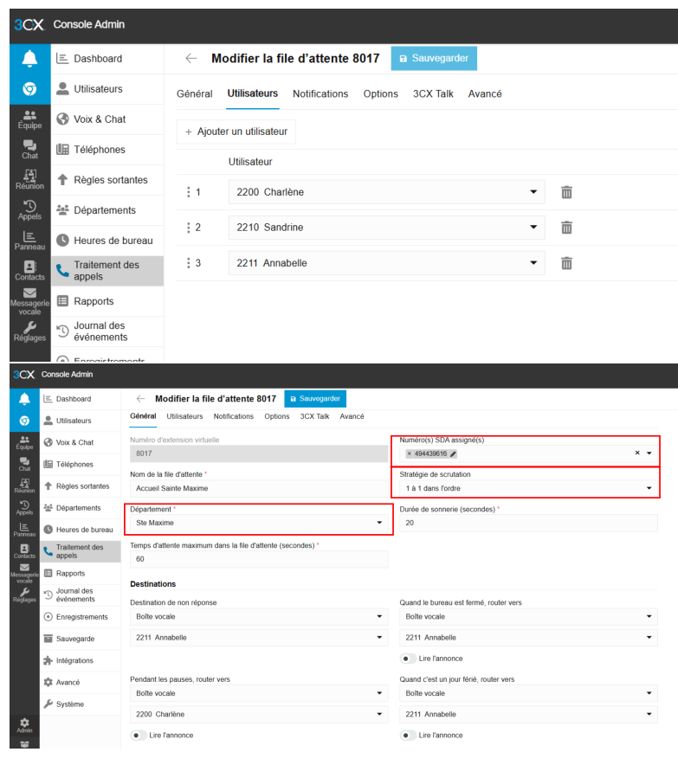Open Équipe icon in top console sidebar
Viewport: 678px width, 765px height.
click(x=29, y=119)
